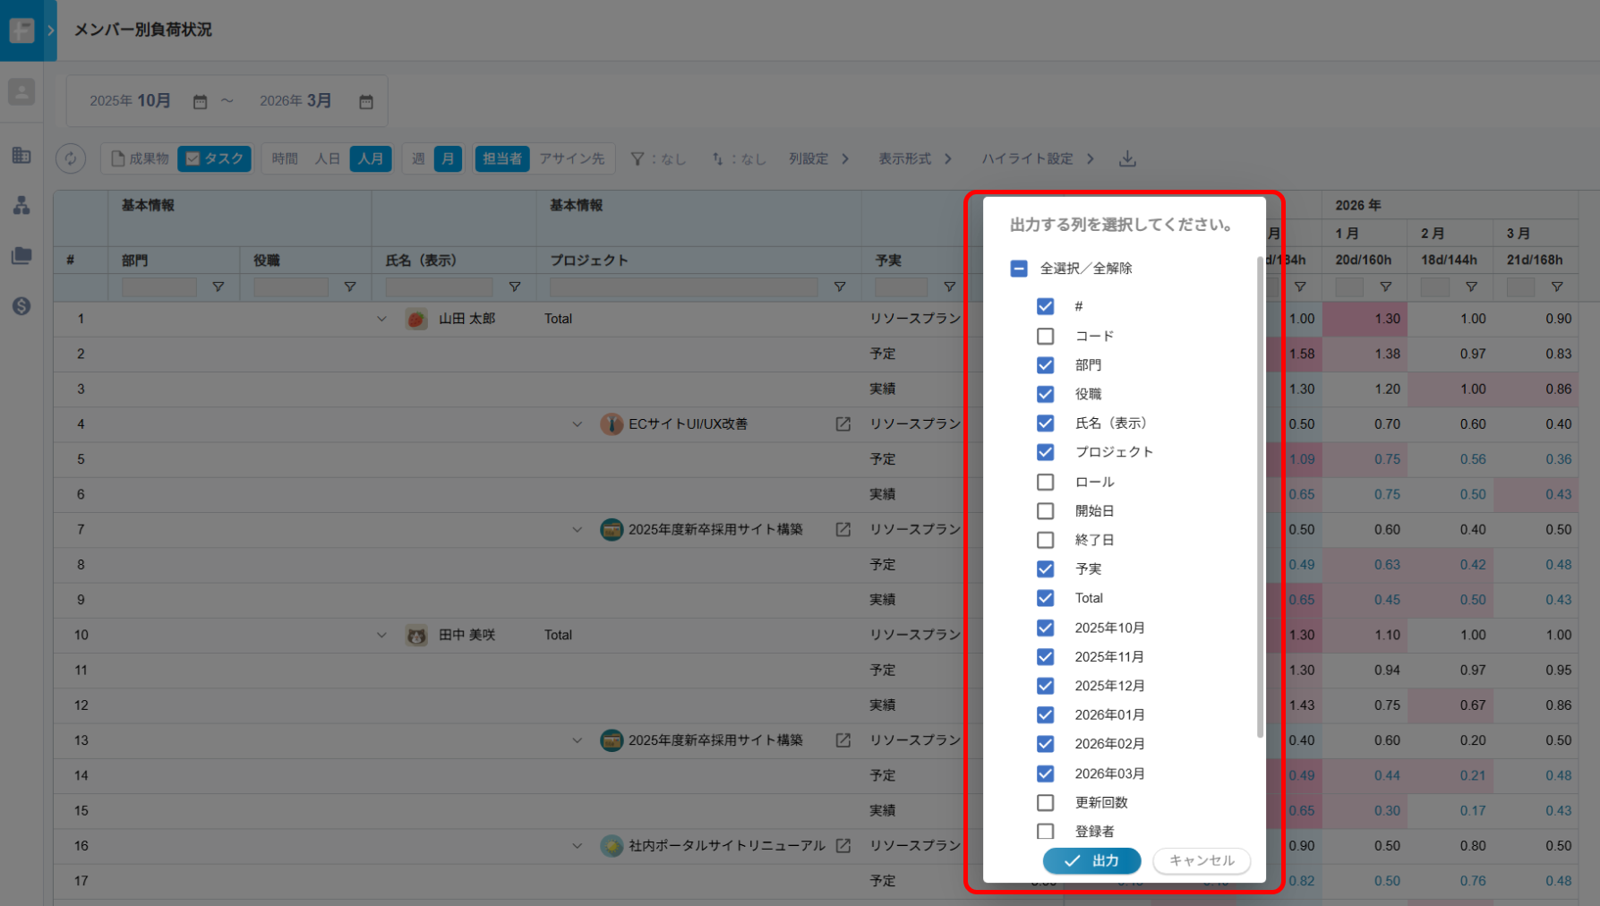Image resolution: width=1600 pixels, height=906 pixels.
Task: Collapse the 田中 美咲 member row
Action: 381,636
